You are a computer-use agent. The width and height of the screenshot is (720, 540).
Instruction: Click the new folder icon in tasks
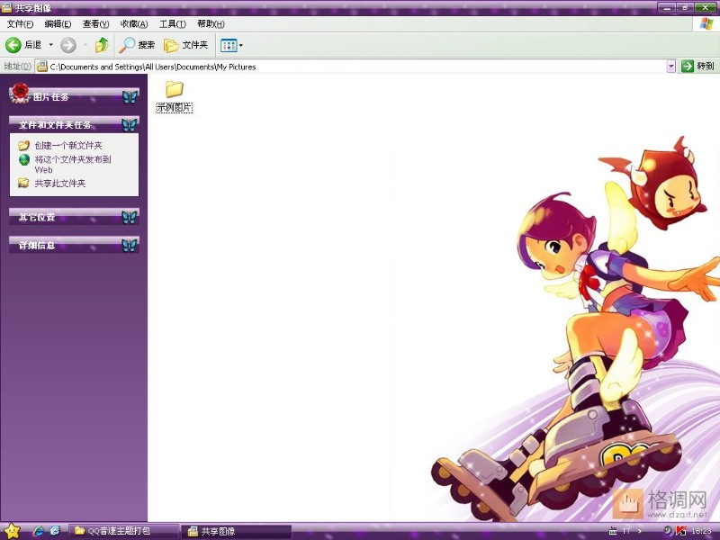click(x=24, y=146)
